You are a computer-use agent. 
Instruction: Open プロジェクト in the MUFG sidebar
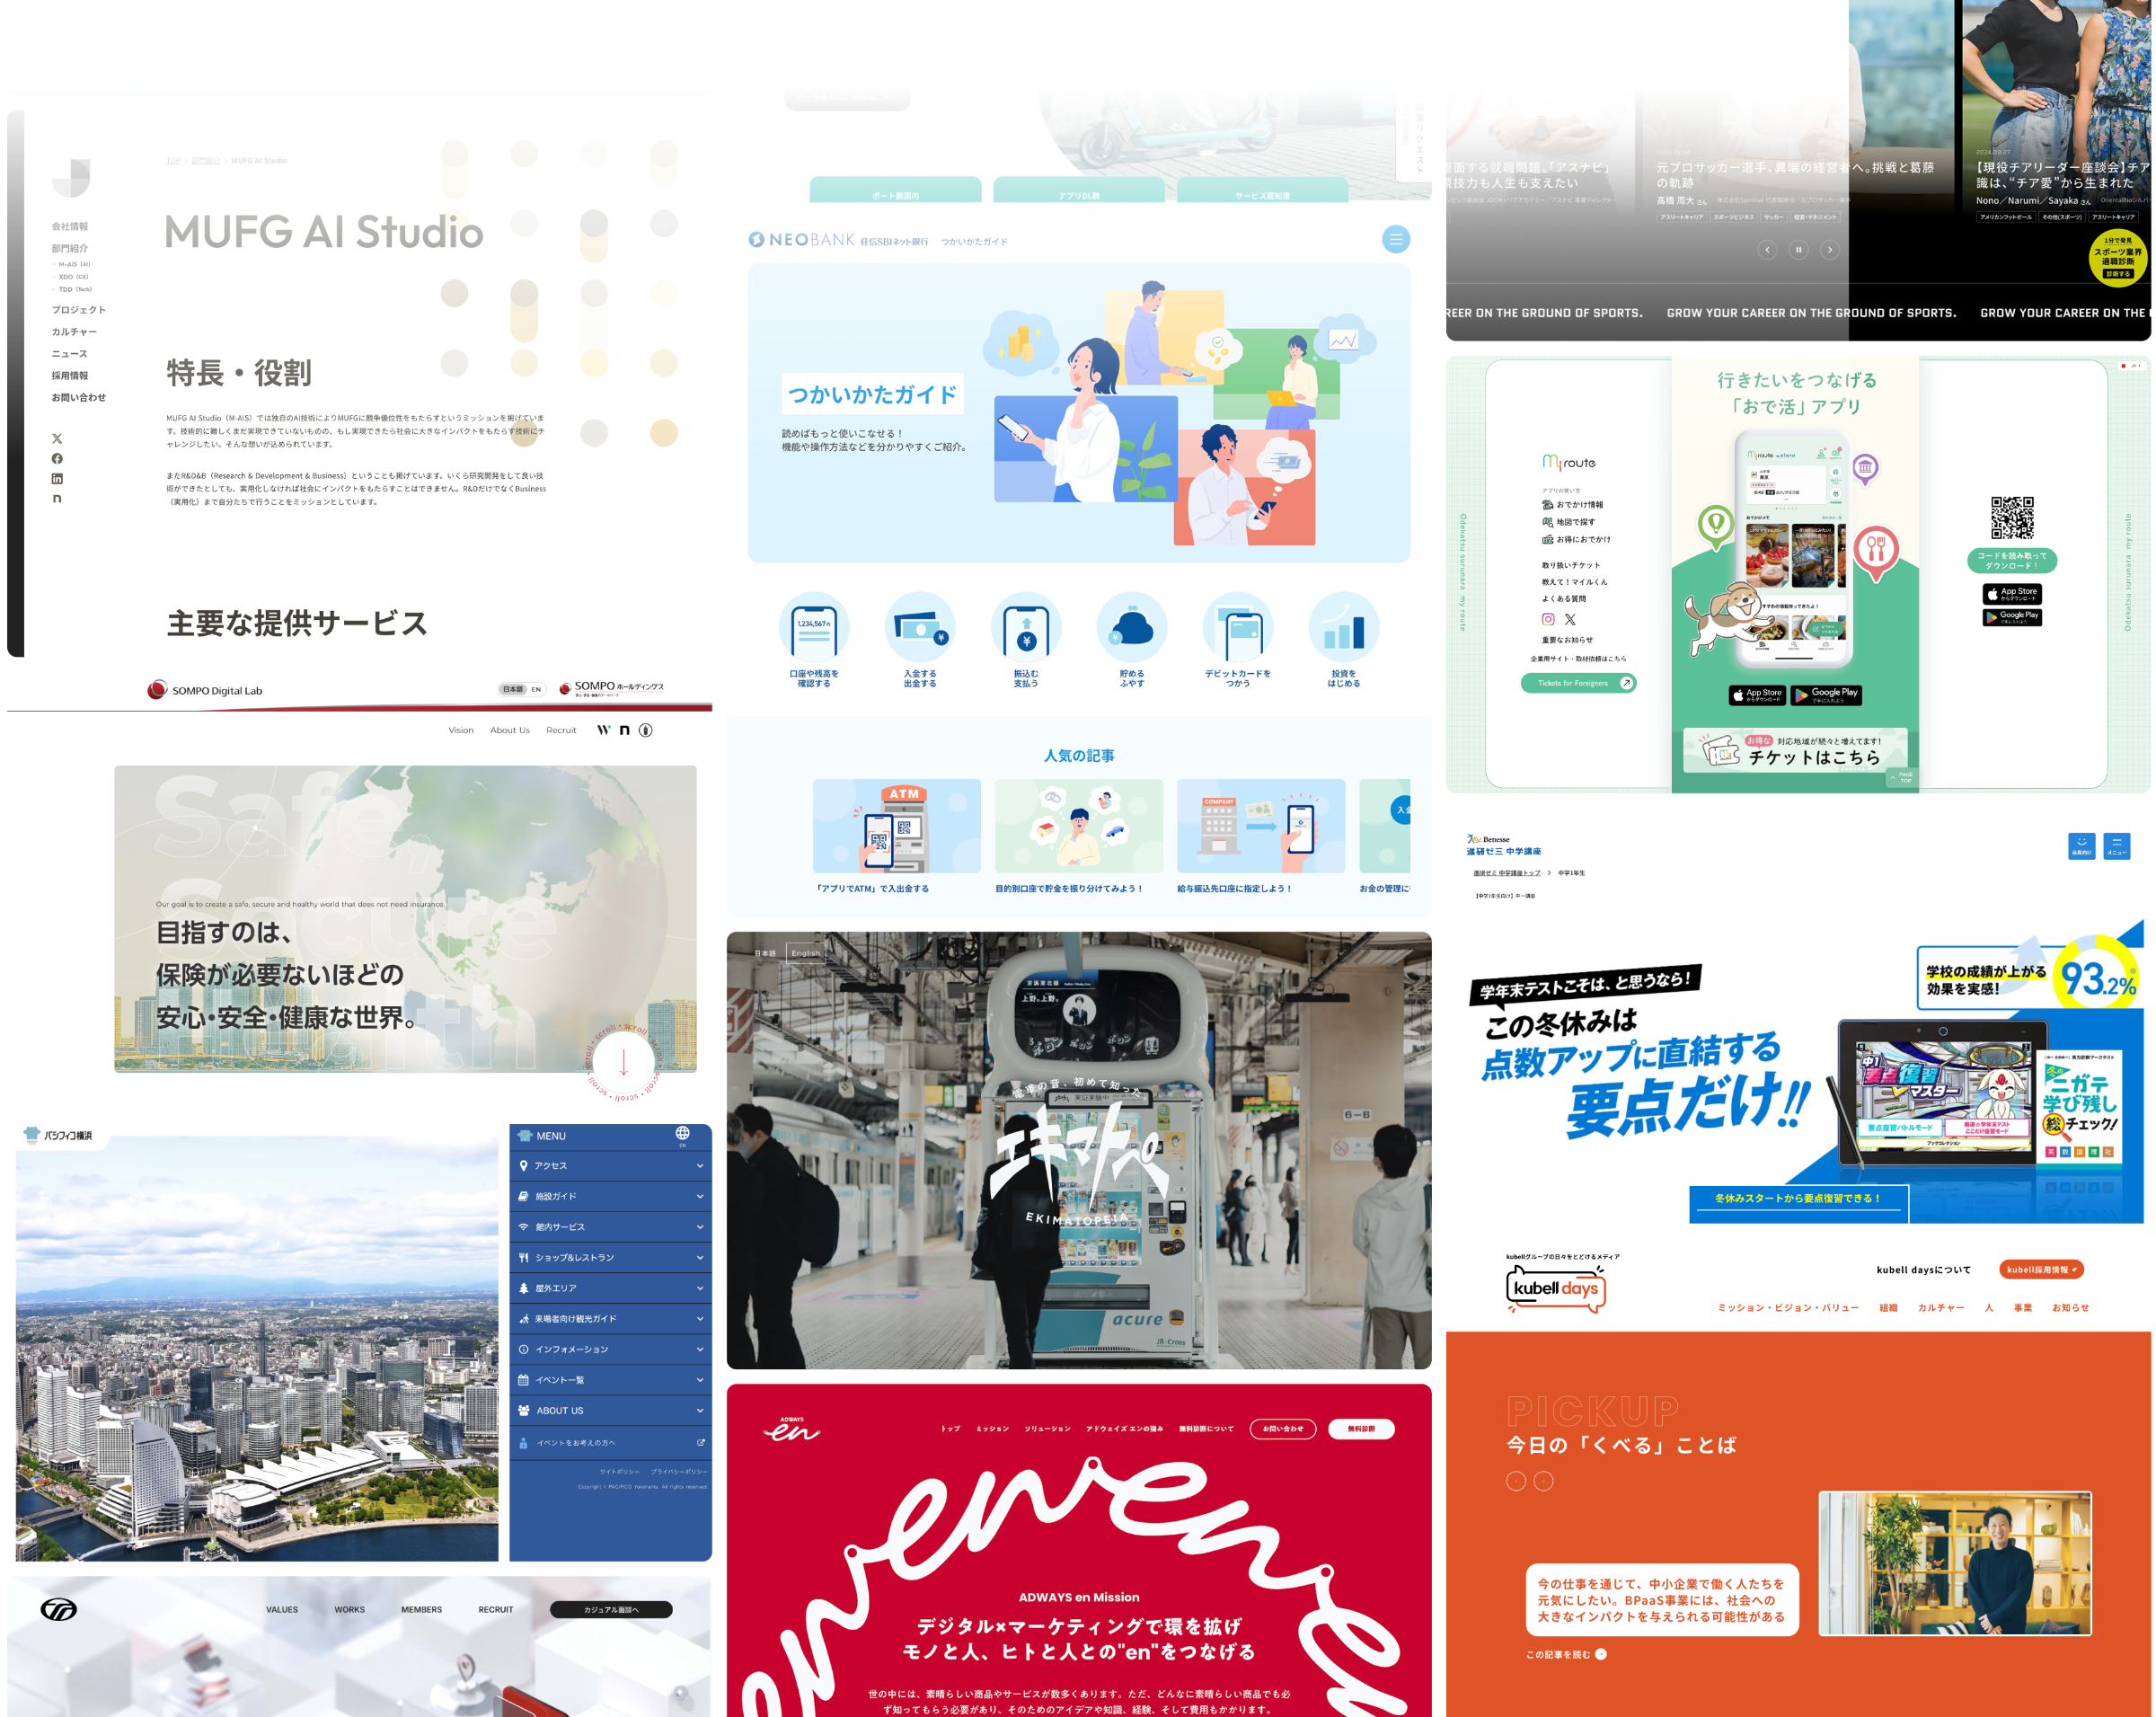pos(78,310)
